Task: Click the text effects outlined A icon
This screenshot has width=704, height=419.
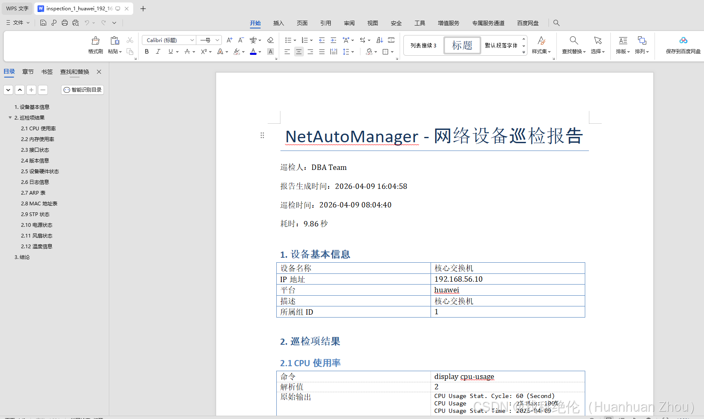Action: [x=220, y=52]
